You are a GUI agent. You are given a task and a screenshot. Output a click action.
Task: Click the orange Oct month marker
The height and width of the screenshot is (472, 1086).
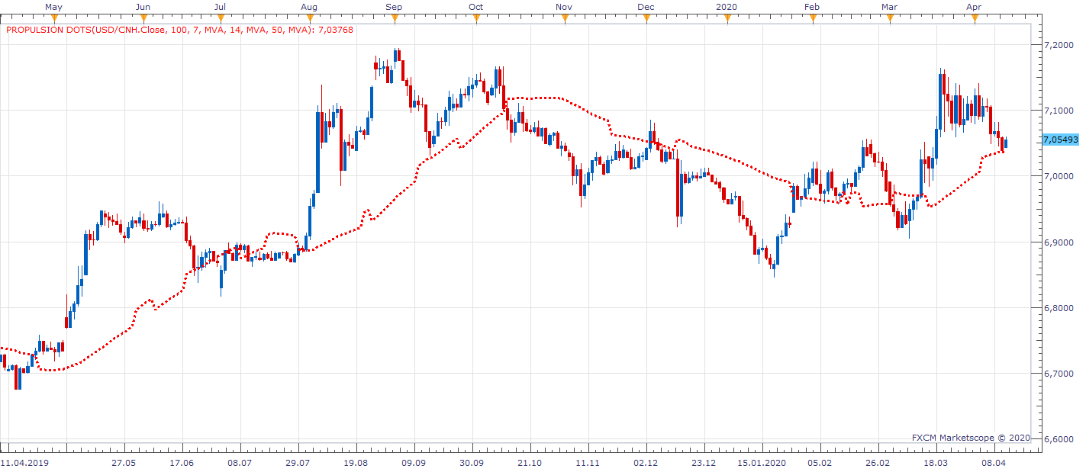[x=476, y=18]
